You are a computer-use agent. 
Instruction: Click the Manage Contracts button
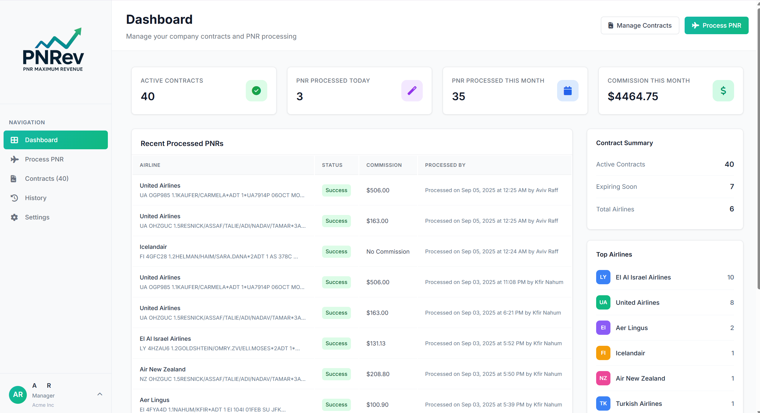pyautogui.click(x=639, y=25)
